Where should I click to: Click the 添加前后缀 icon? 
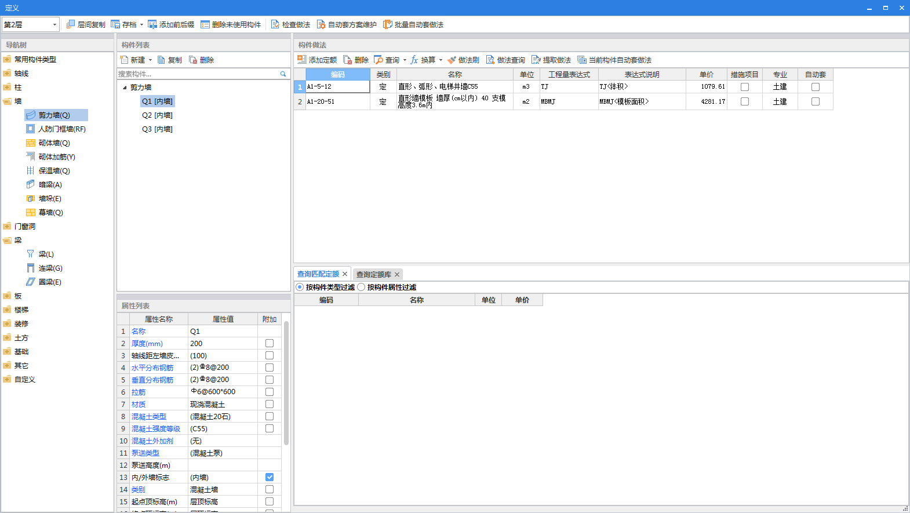coord(152,24)
